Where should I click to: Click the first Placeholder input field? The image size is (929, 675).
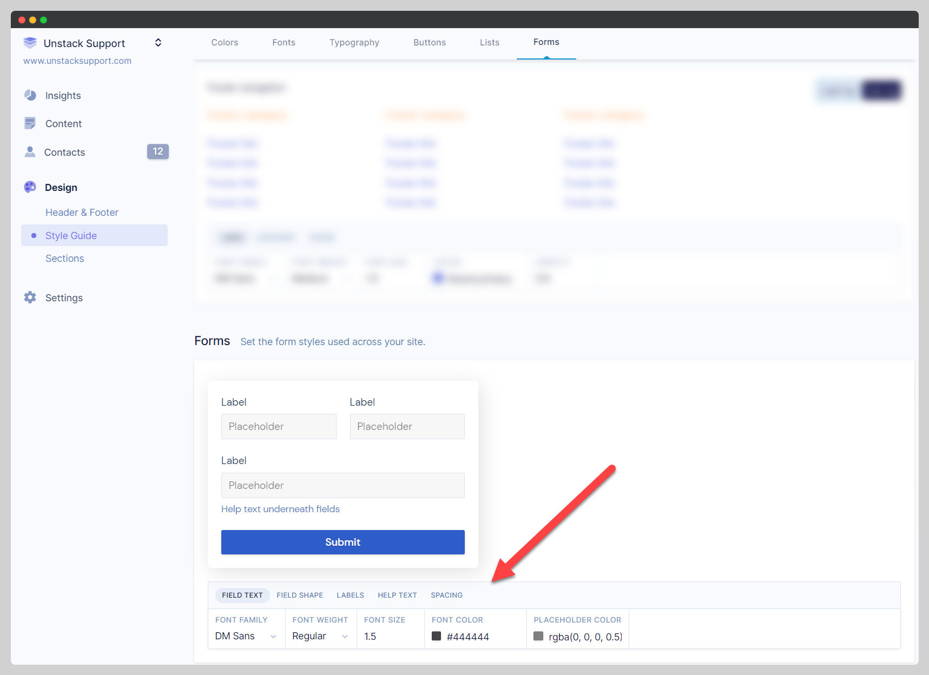278,426
